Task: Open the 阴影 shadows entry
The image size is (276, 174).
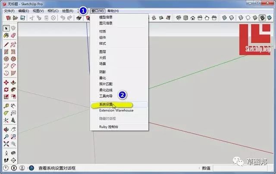Action: [103, 72]
